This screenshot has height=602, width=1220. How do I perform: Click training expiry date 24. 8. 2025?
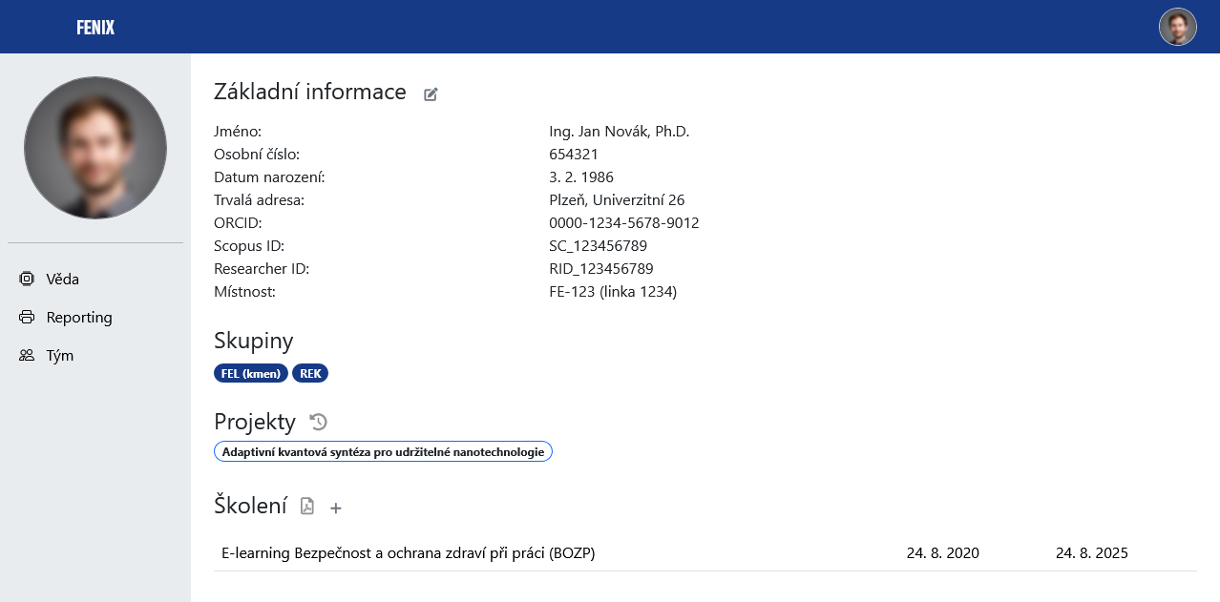click(x=1092, y=553)
